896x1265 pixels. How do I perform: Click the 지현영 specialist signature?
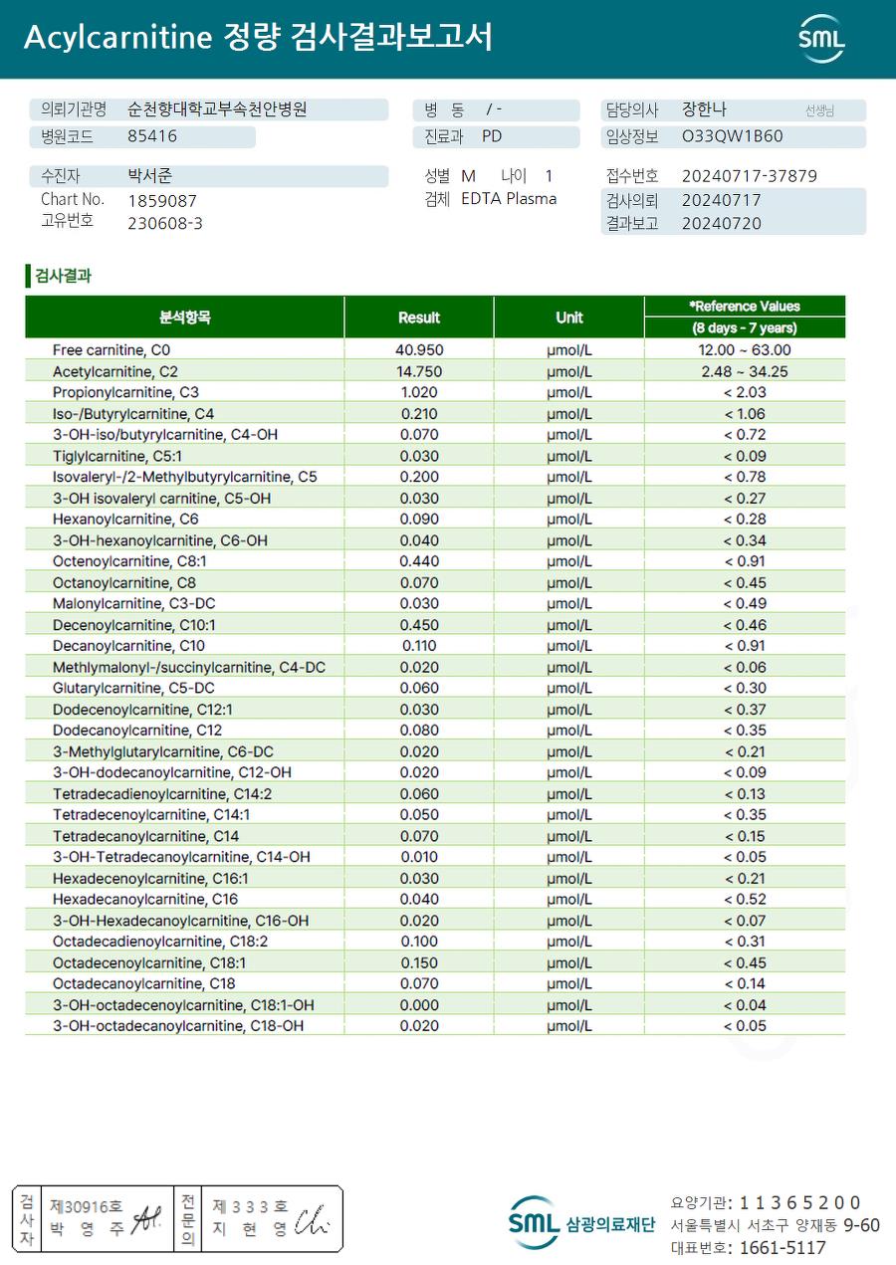(311, 1218)
